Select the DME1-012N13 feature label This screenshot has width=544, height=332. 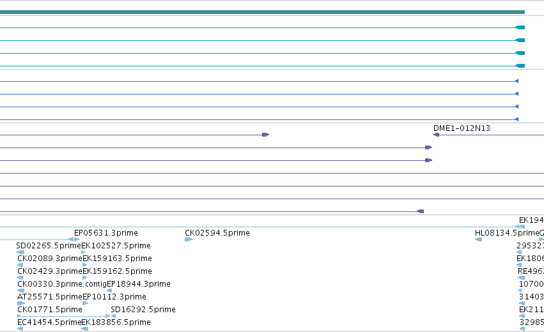coord(462,128)
